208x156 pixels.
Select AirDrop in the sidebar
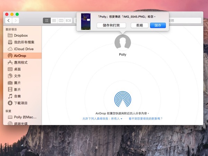(20, 55)
